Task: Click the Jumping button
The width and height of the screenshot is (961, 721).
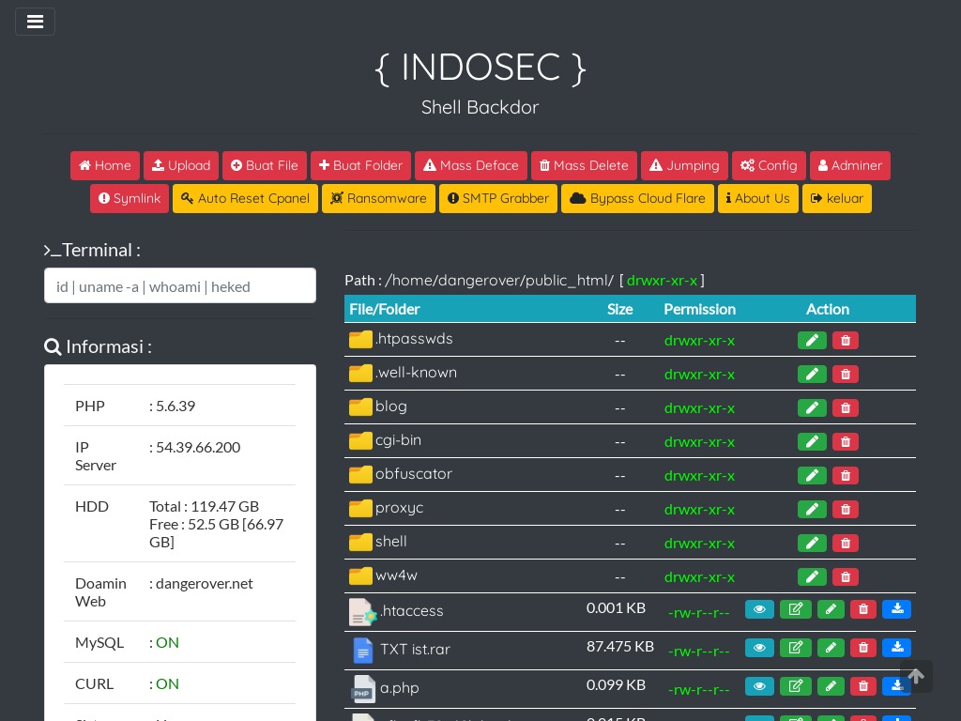Action: 684,165
